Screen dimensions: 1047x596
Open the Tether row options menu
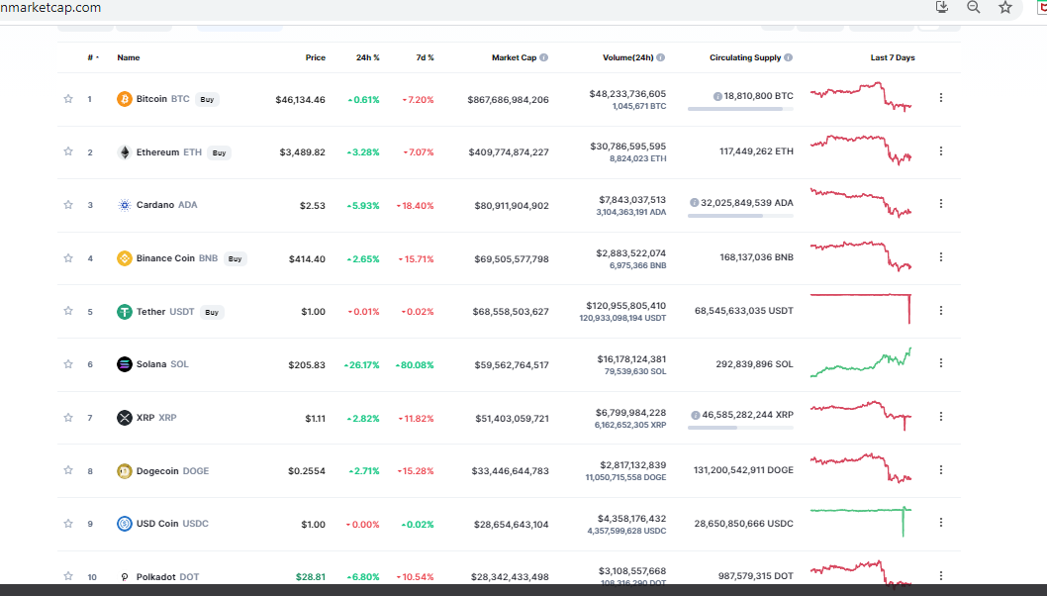click(x=941, y=310)
